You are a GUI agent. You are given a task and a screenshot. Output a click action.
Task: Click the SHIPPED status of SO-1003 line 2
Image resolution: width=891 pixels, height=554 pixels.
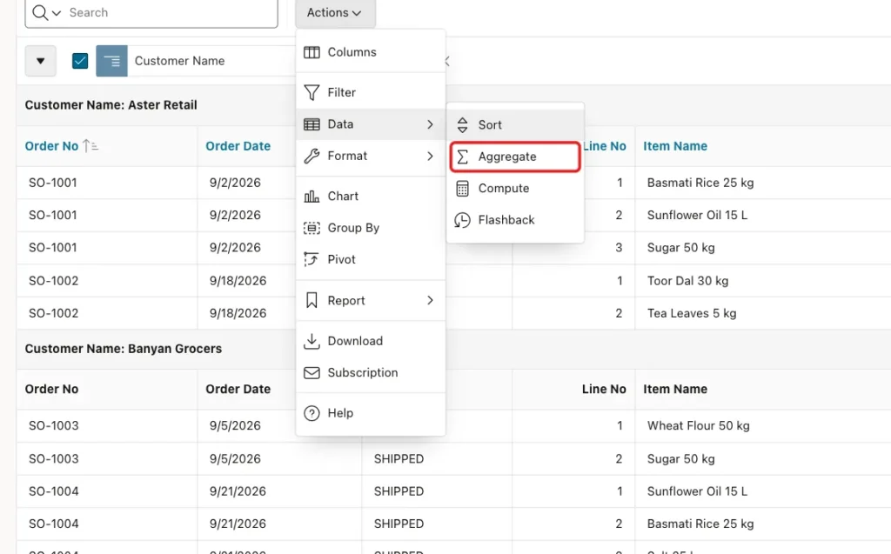399,458
